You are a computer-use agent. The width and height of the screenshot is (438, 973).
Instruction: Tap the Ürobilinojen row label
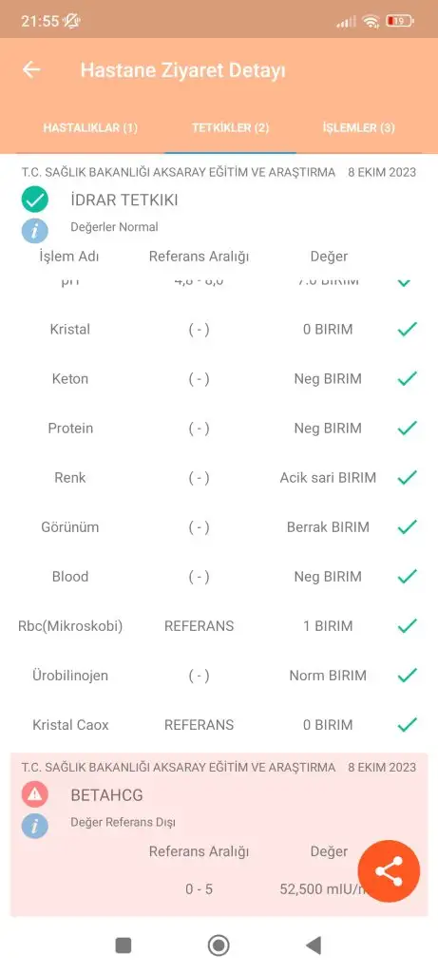(x=70, y=676)
